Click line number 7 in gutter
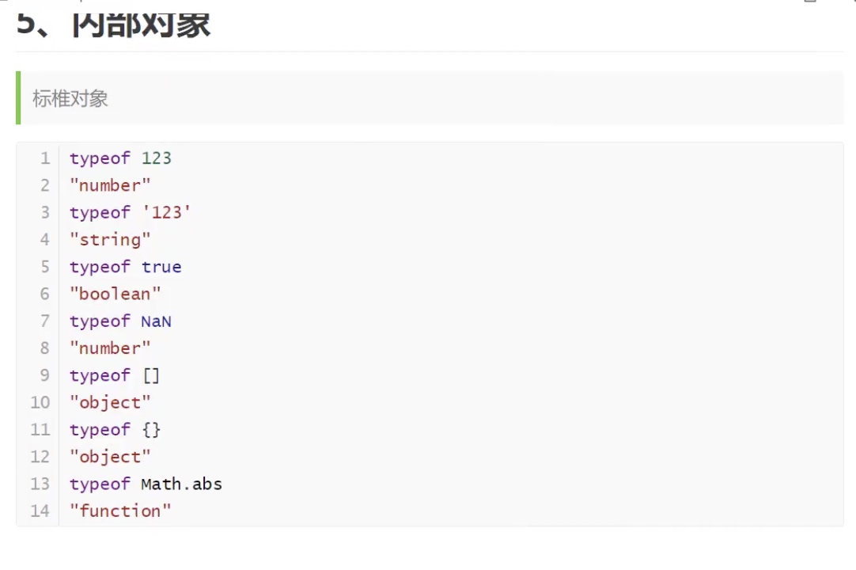This screenshot has width=856, height=570. coord(45,321)
